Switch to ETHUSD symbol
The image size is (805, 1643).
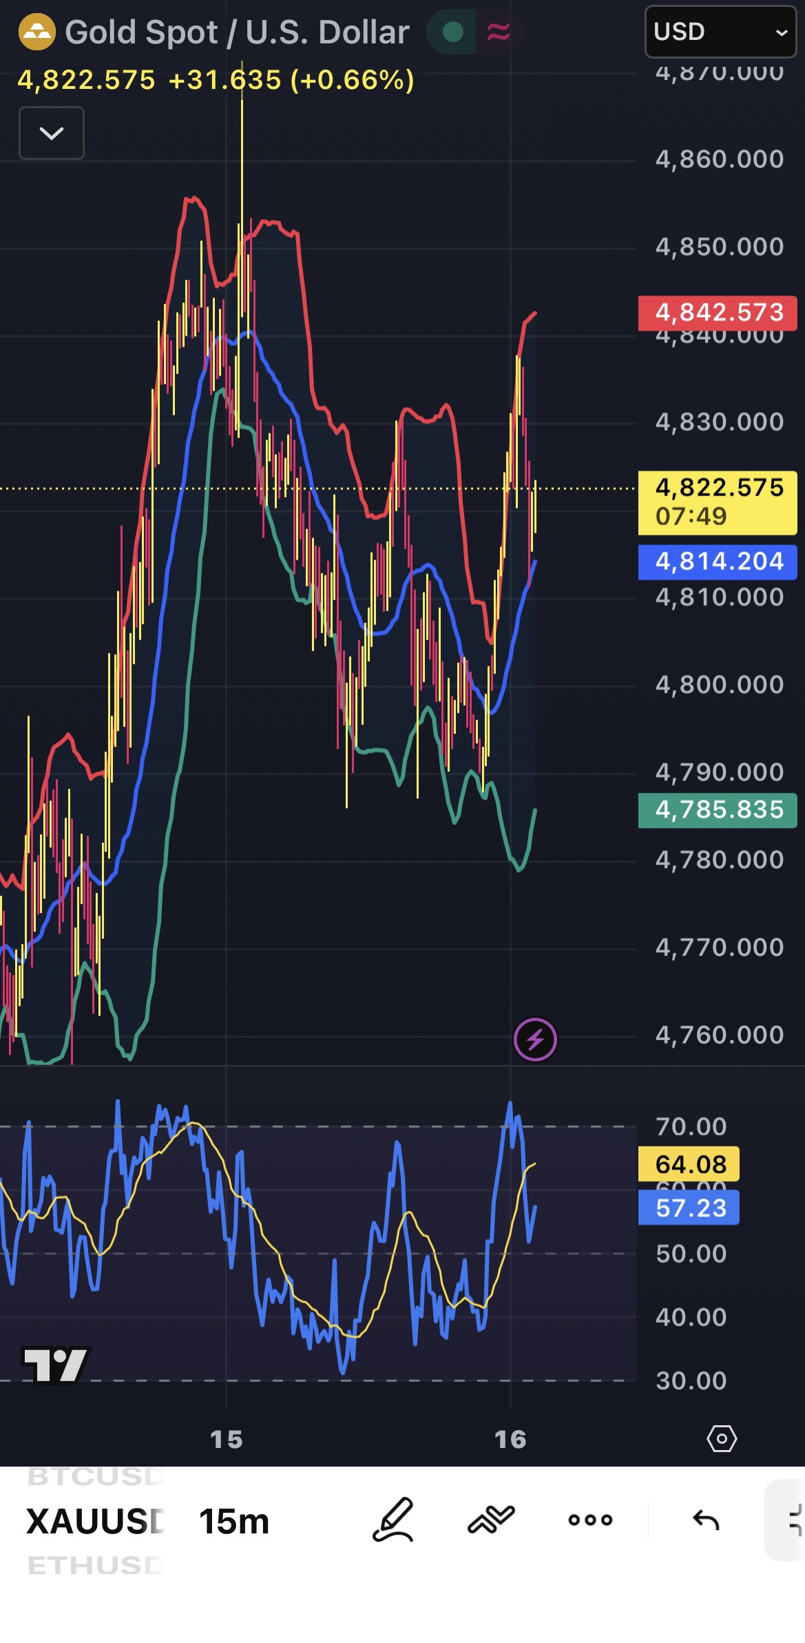coord(95,1565)
